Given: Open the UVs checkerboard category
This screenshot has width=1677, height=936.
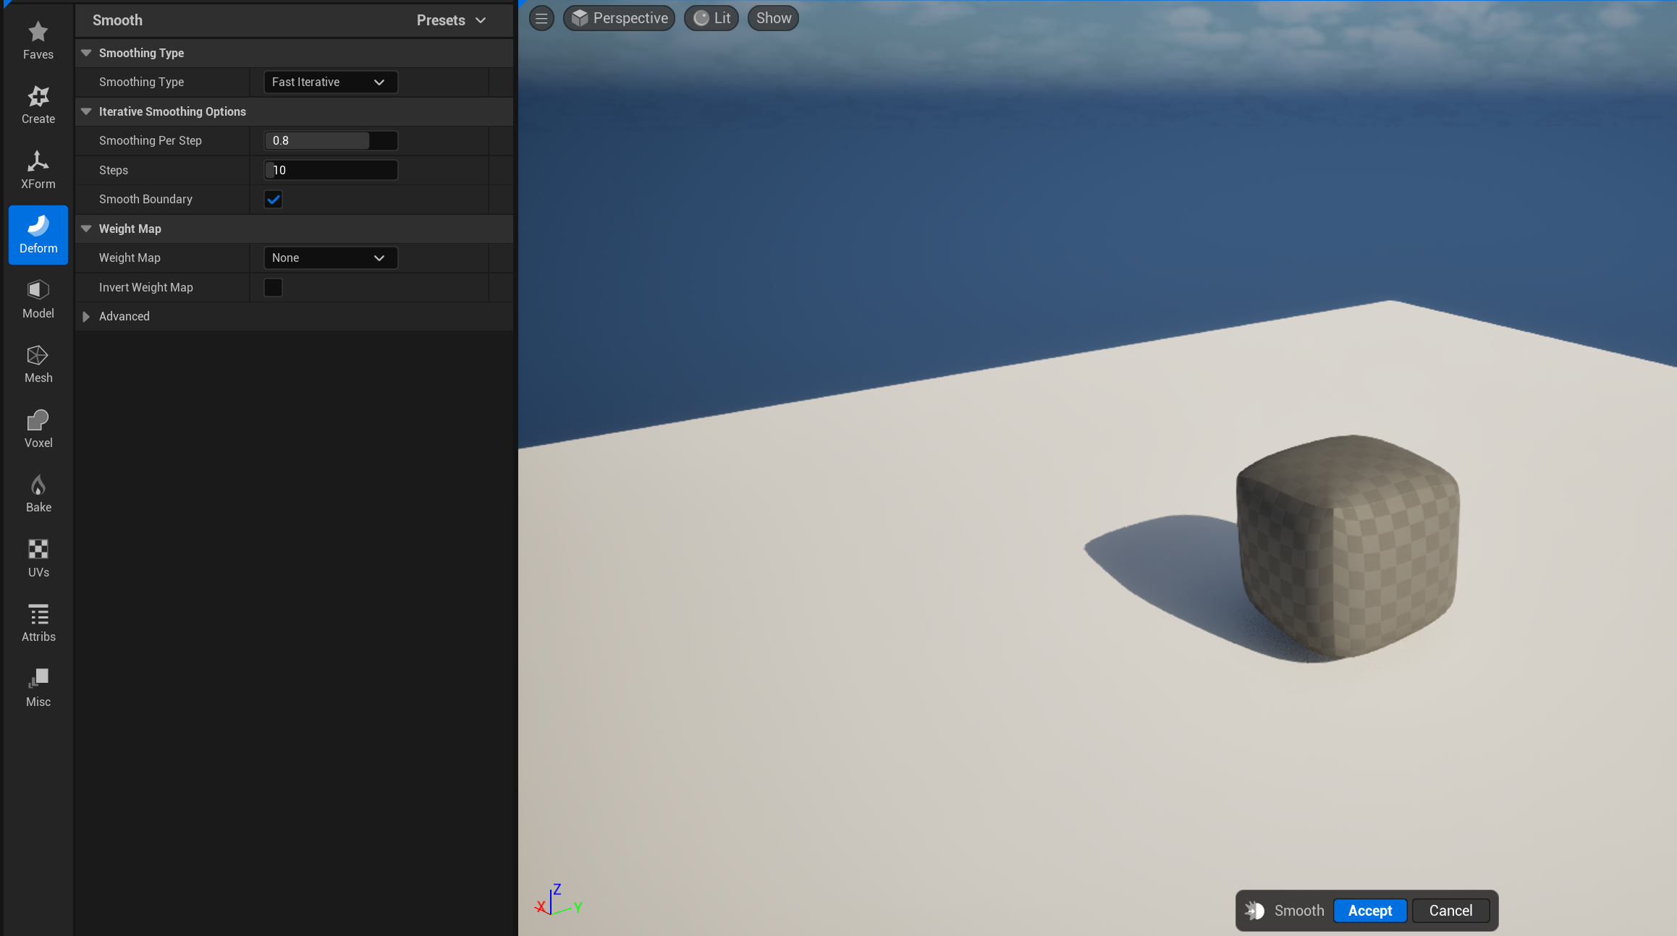Looking at the screenshot, I should (x=38, y=558).
